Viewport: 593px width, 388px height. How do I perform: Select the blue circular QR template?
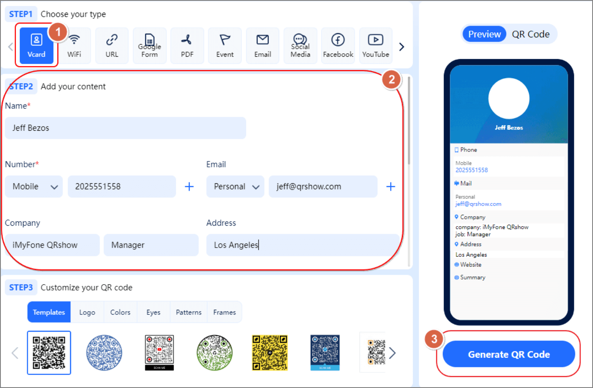[x=104, y=353]
